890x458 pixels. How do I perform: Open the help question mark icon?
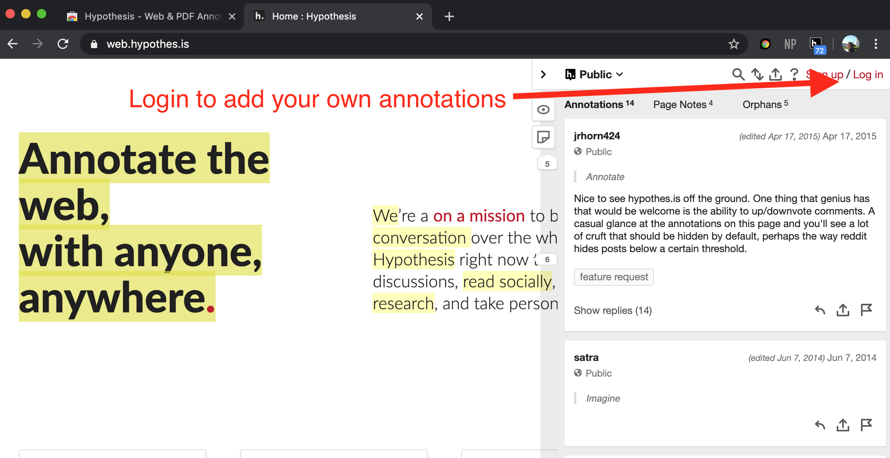coord(794,74)
